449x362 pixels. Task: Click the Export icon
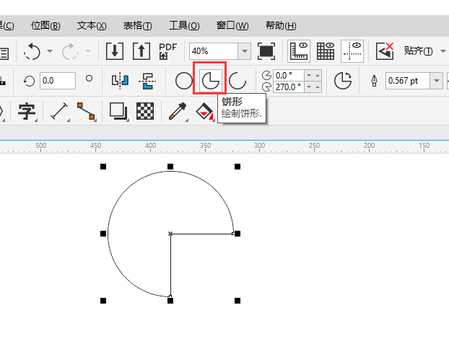141,51
